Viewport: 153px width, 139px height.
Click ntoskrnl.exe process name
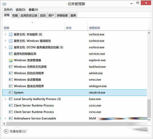tap(97, 92)
